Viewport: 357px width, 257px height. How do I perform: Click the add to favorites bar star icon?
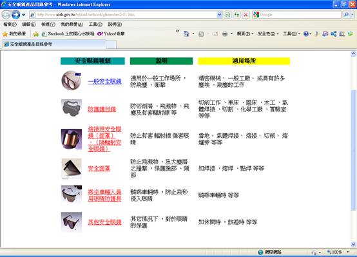point(35,34)
